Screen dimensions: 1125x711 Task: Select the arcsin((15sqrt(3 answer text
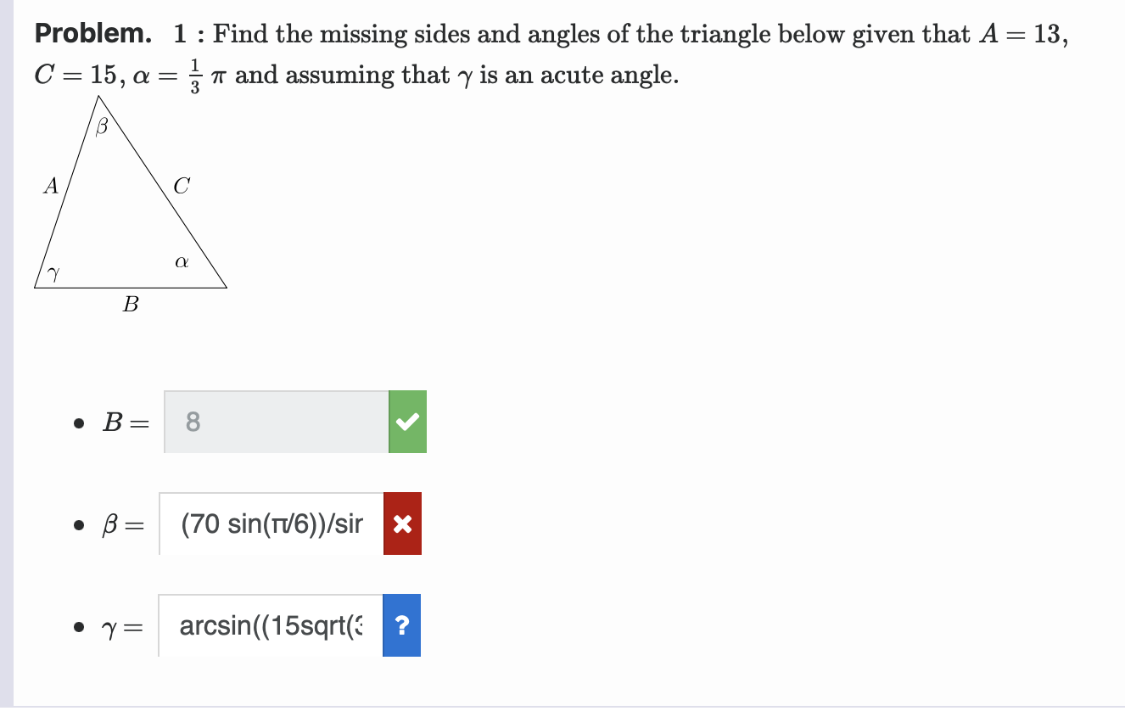click(x=267, y=625)
